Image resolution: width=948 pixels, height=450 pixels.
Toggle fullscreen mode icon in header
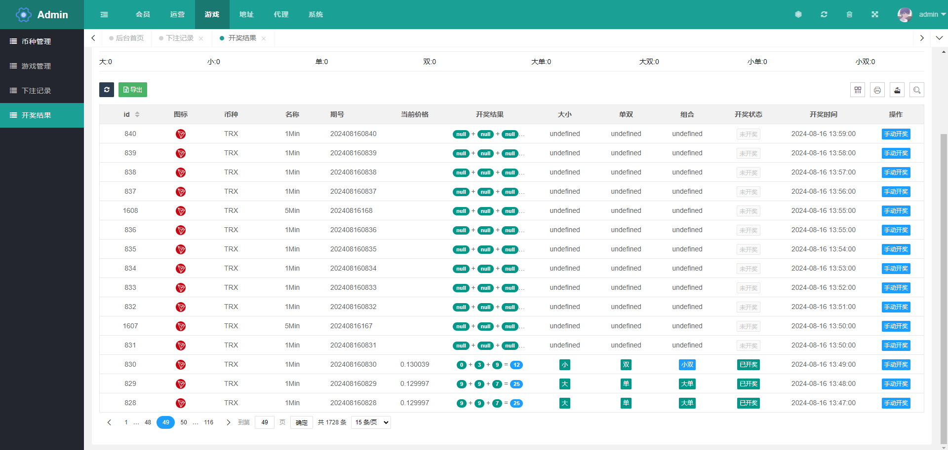tap(874, 14)
